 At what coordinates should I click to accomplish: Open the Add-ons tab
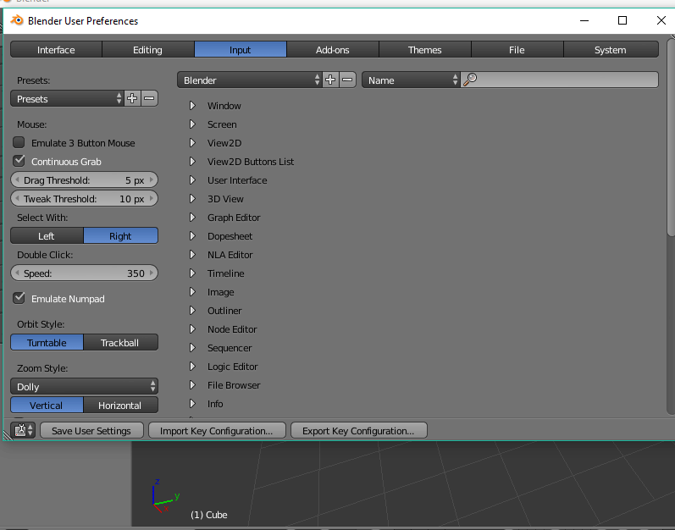(333, 49)
